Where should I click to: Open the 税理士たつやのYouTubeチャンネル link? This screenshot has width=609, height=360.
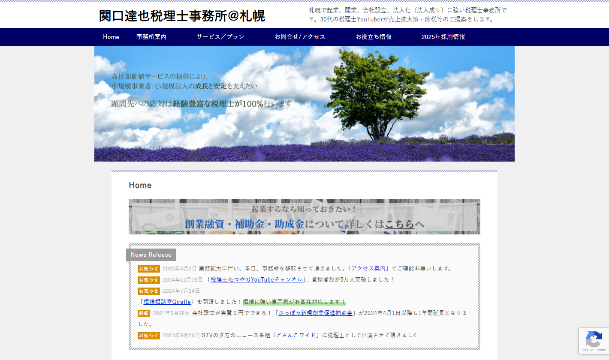point(256,280)
